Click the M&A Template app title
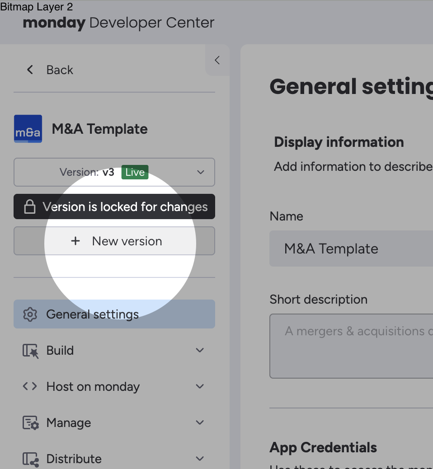This screenshot has height=469, width=433. pyautogui.click(x=99, y=129)
